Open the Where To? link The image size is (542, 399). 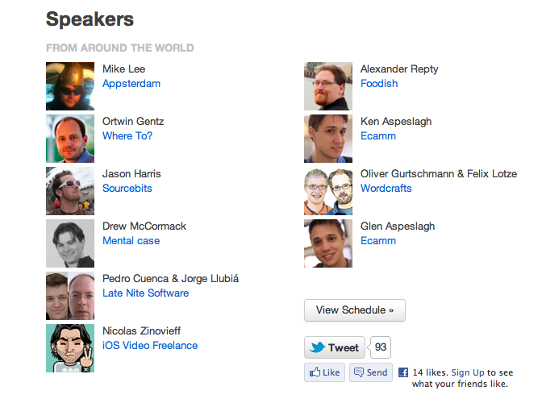[127, 136]
